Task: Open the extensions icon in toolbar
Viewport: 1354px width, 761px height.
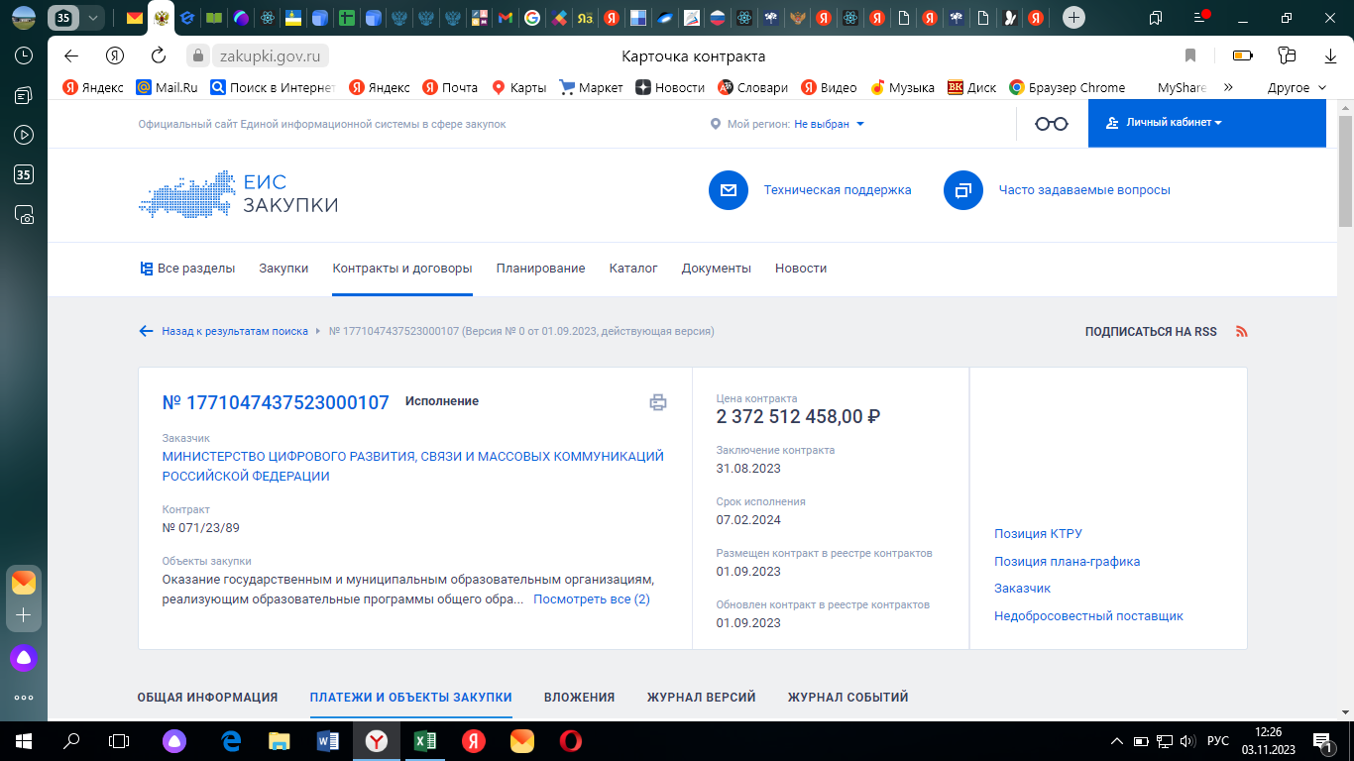Action: (1287, 55)
